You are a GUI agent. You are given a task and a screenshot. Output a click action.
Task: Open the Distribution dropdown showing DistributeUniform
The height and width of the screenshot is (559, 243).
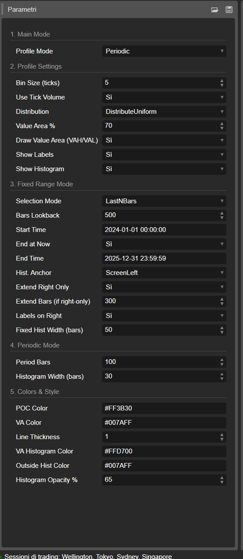click(164, 111)
